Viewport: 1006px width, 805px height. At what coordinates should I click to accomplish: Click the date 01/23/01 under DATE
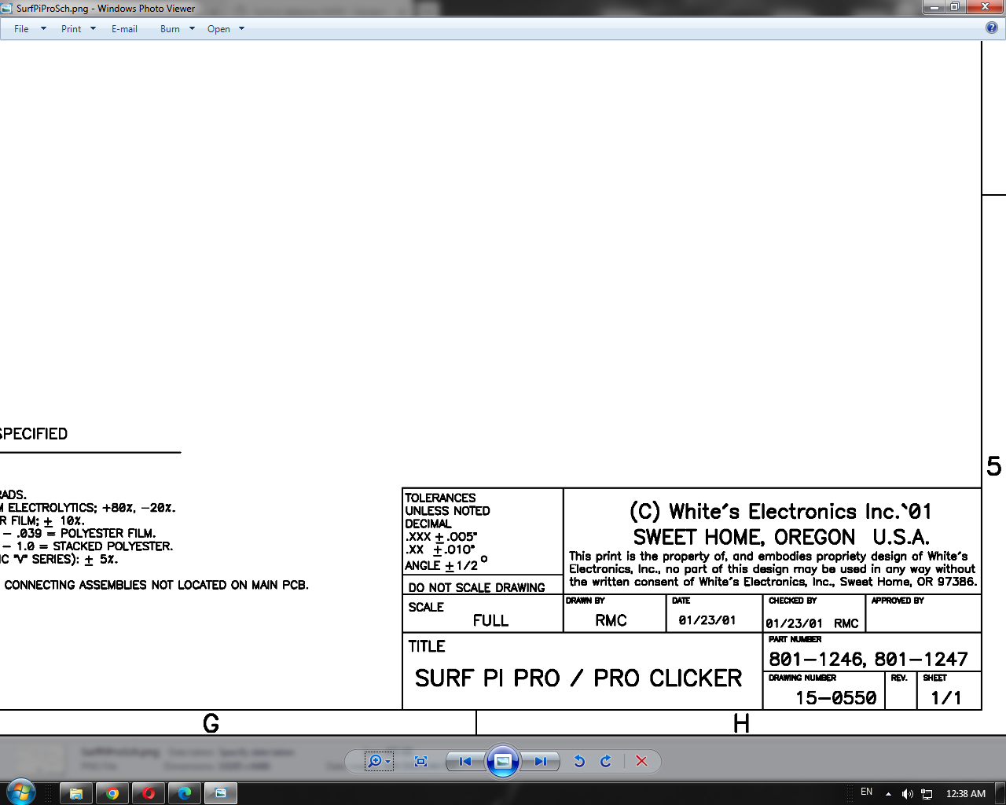[x=707, y=620]
